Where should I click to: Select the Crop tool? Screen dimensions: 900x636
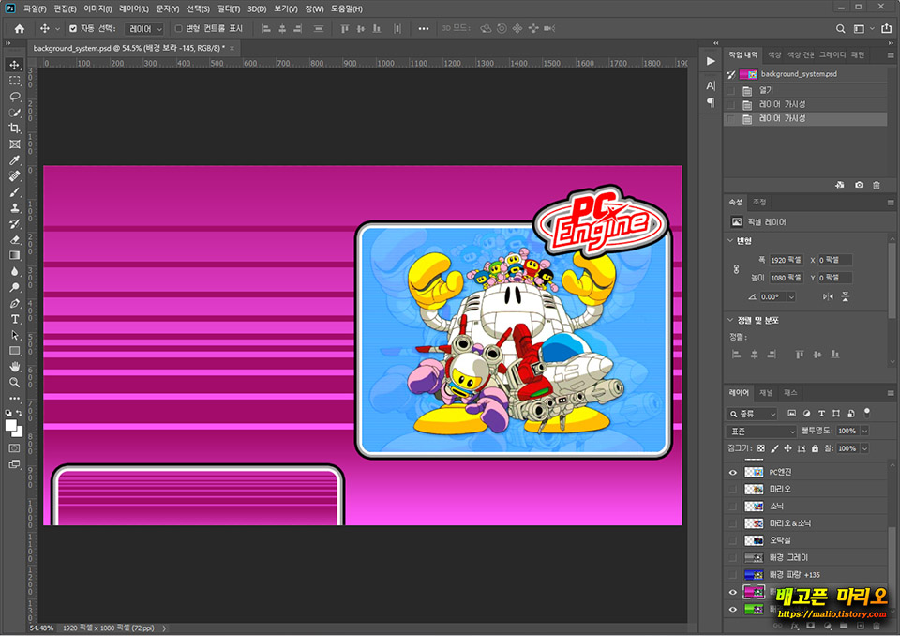(15, 129)
